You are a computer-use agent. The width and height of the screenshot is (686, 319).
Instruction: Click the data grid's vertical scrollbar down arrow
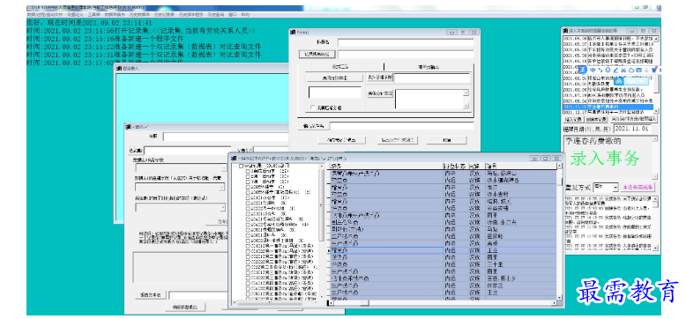click(559, 298)
